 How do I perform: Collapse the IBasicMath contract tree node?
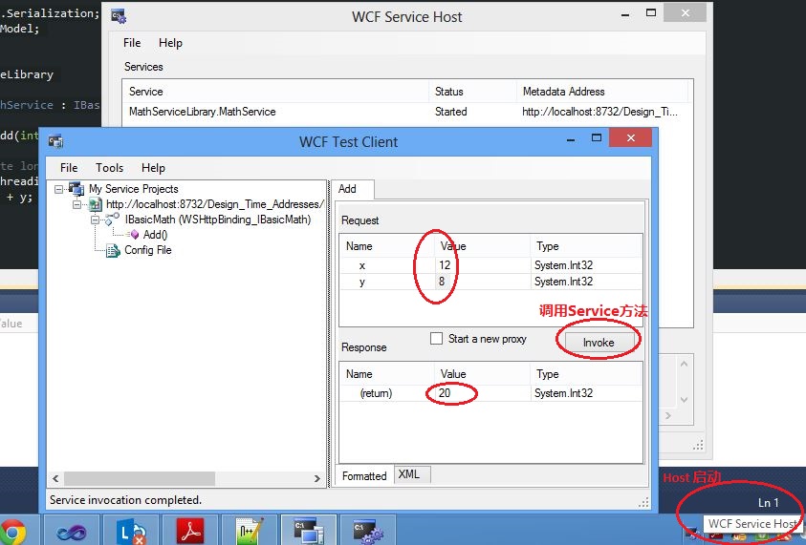(x=95, y=220)
